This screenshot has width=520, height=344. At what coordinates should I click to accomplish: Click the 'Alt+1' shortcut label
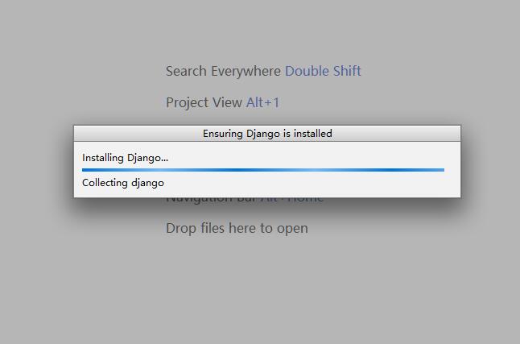point(262,102)
